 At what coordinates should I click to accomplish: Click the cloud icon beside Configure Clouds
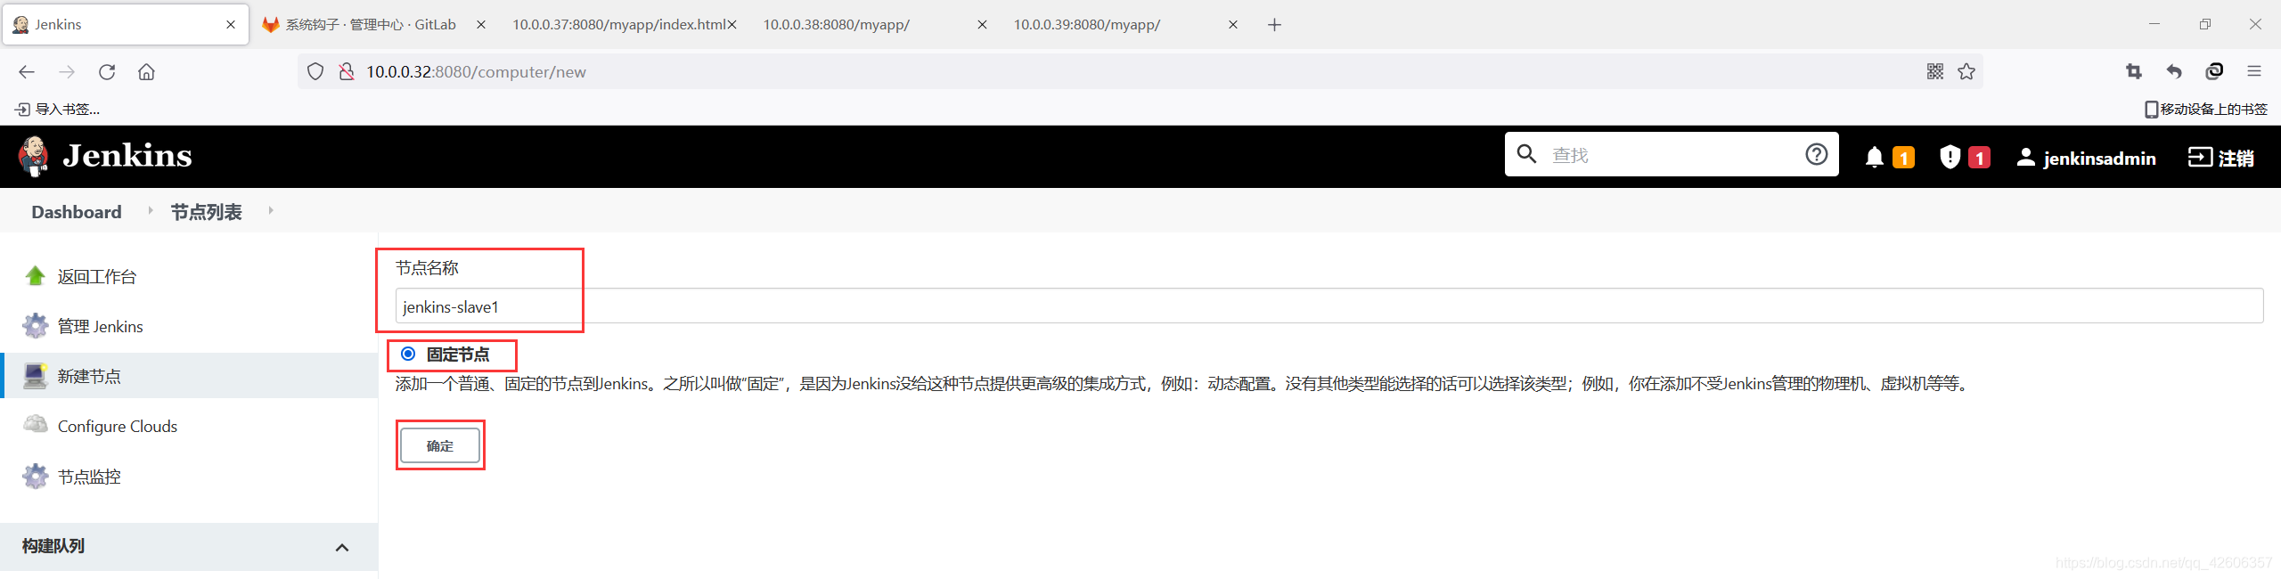pos(36,424)
